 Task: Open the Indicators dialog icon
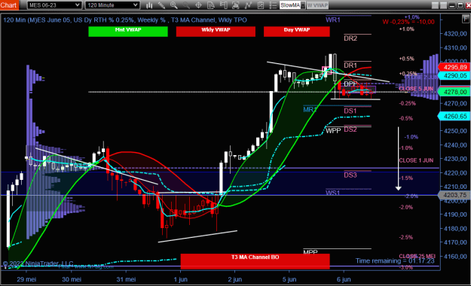pyautogui.click(x=248, y=5)
